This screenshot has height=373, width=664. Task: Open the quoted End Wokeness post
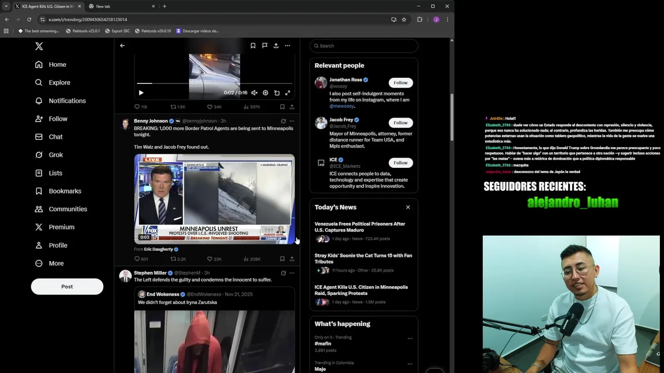(x=214, y=331)
